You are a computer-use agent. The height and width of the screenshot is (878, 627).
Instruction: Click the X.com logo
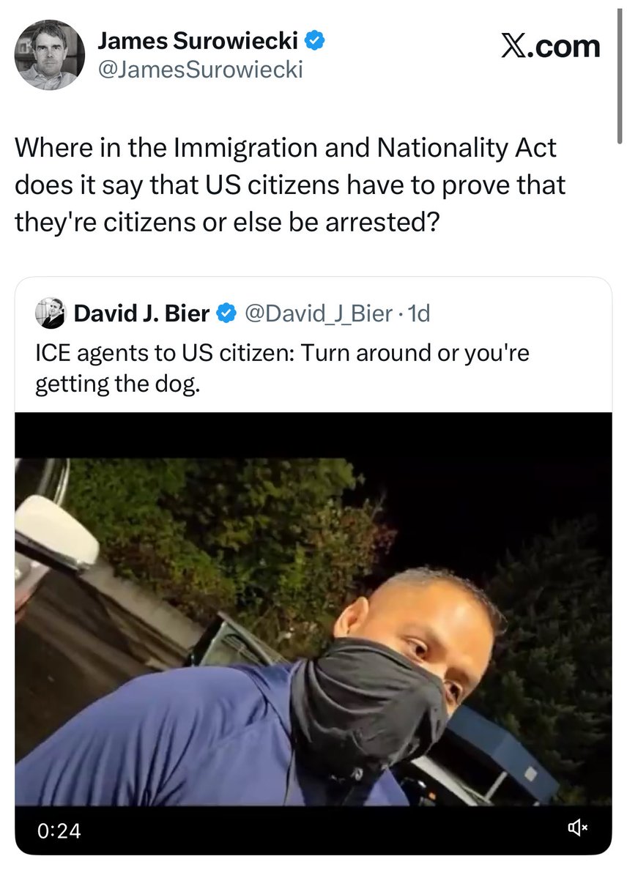(x=550, y=46)
